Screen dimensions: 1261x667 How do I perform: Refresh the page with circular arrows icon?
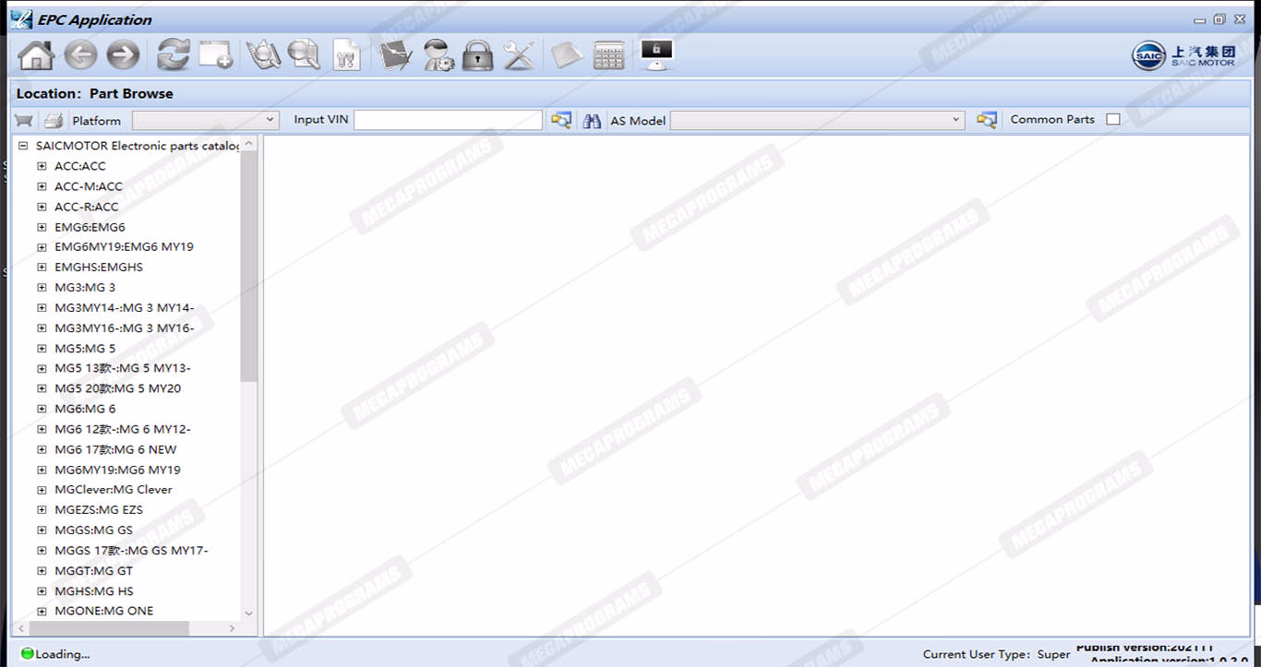click(173, 54)
